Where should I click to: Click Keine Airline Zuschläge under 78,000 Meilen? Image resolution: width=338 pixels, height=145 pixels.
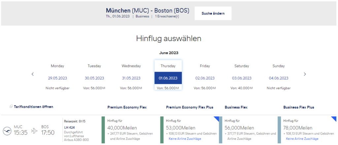click(302, 139)
